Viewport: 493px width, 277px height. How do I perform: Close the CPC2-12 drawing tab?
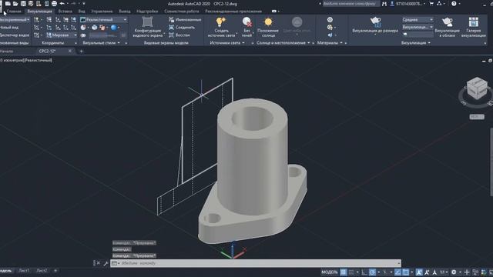(70, 51)
